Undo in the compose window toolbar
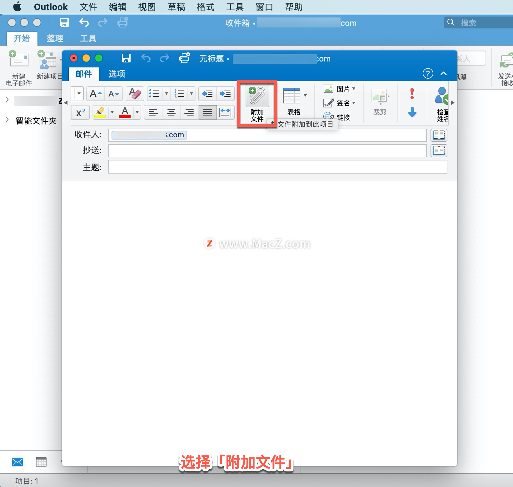 (x=146, y=58)
